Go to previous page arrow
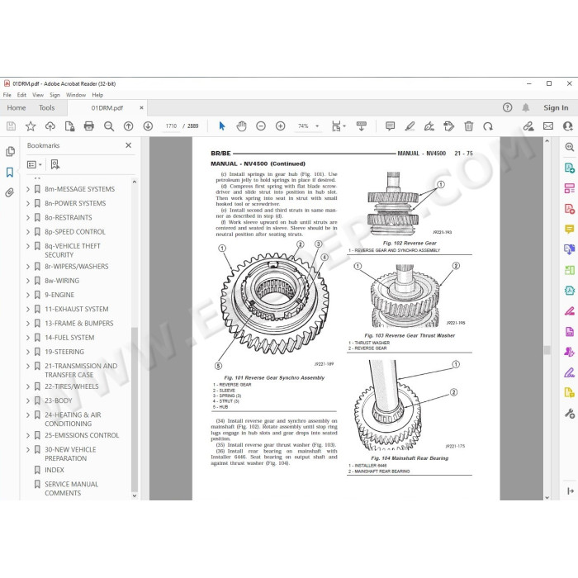Image resolution: width=578 pixels, height=578 pixels. (128, 126)
